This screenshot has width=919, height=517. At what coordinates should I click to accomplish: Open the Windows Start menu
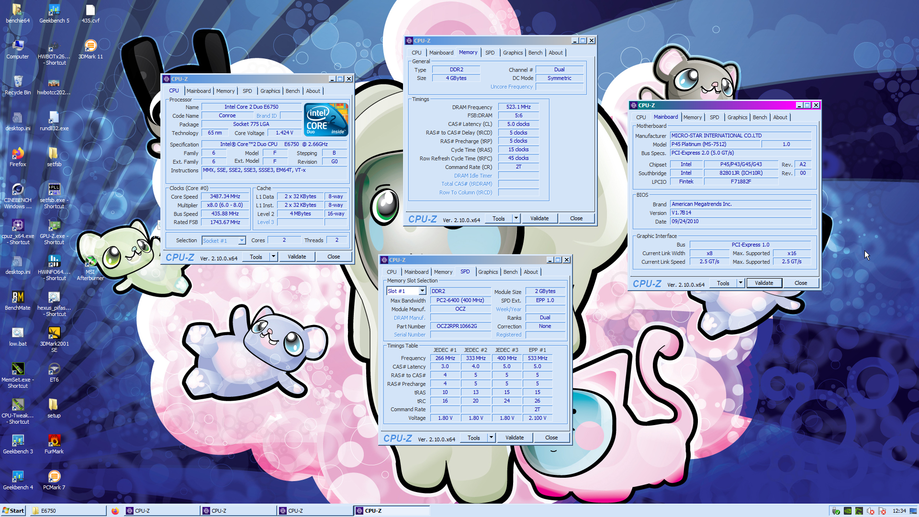[x=13, y=511]
